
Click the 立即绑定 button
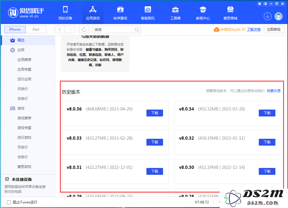[x=274, y=29]
